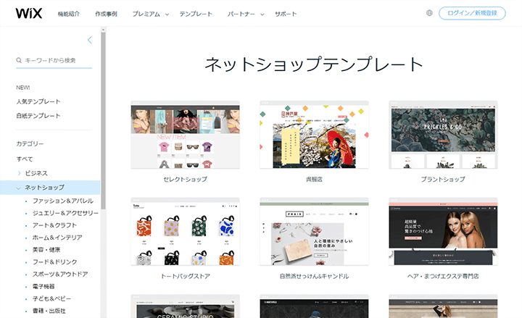The height and width of the screenshot is (318, 522).
Task: Open サポート in top navigation
Action: coord(286,14)
